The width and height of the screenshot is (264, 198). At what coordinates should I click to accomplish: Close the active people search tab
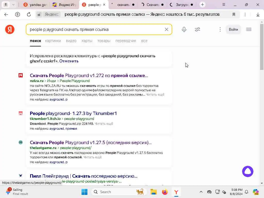[x=104, y=5]
